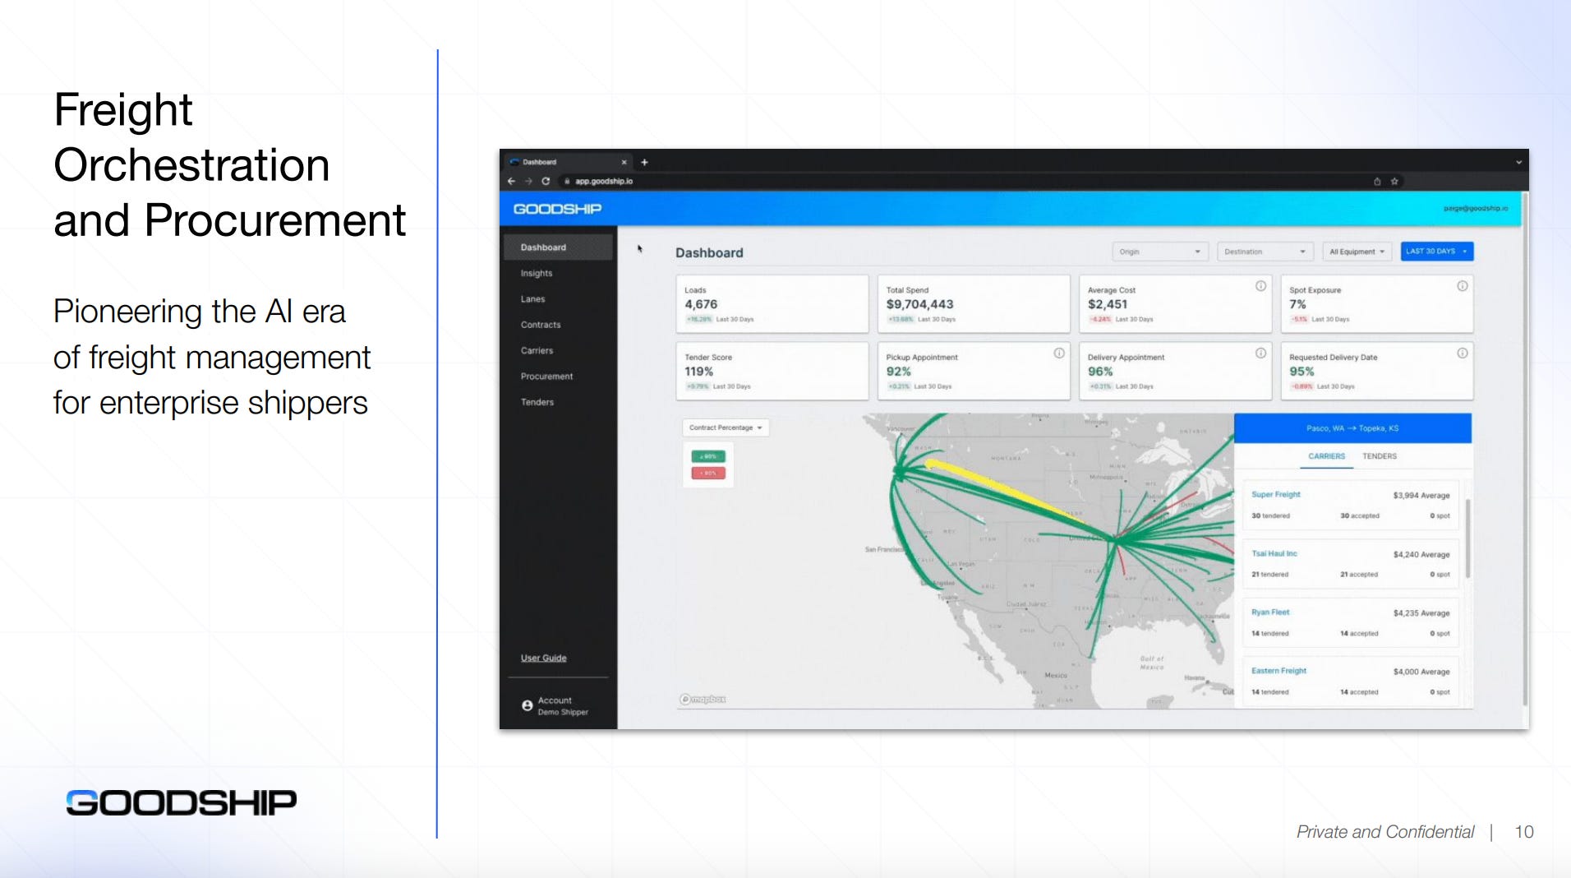
Task: Click the Pickup Appointment 92% value
Action: [898, 372]
